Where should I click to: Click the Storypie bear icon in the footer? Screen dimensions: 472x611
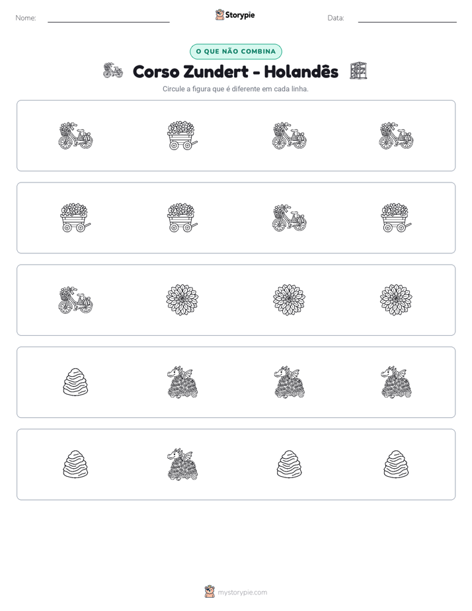coord(210,592)
